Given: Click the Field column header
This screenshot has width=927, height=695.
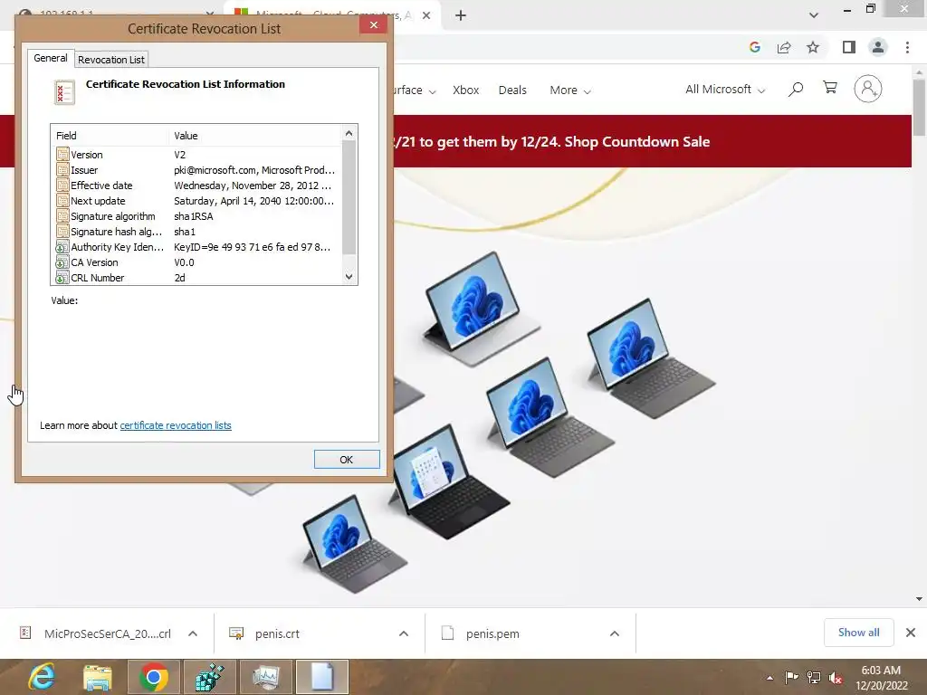Looking at the screenshot, I should (110, 136).
